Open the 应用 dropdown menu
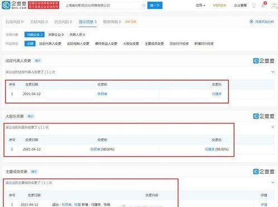 pos(201,6)
